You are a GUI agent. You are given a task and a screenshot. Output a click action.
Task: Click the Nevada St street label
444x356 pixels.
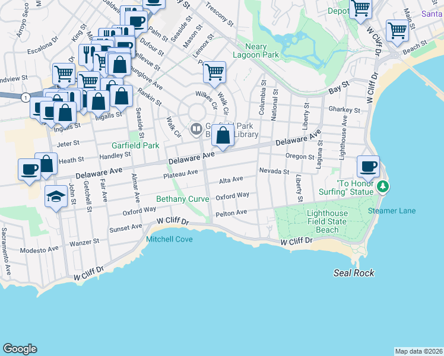click(x=274, y=171)
